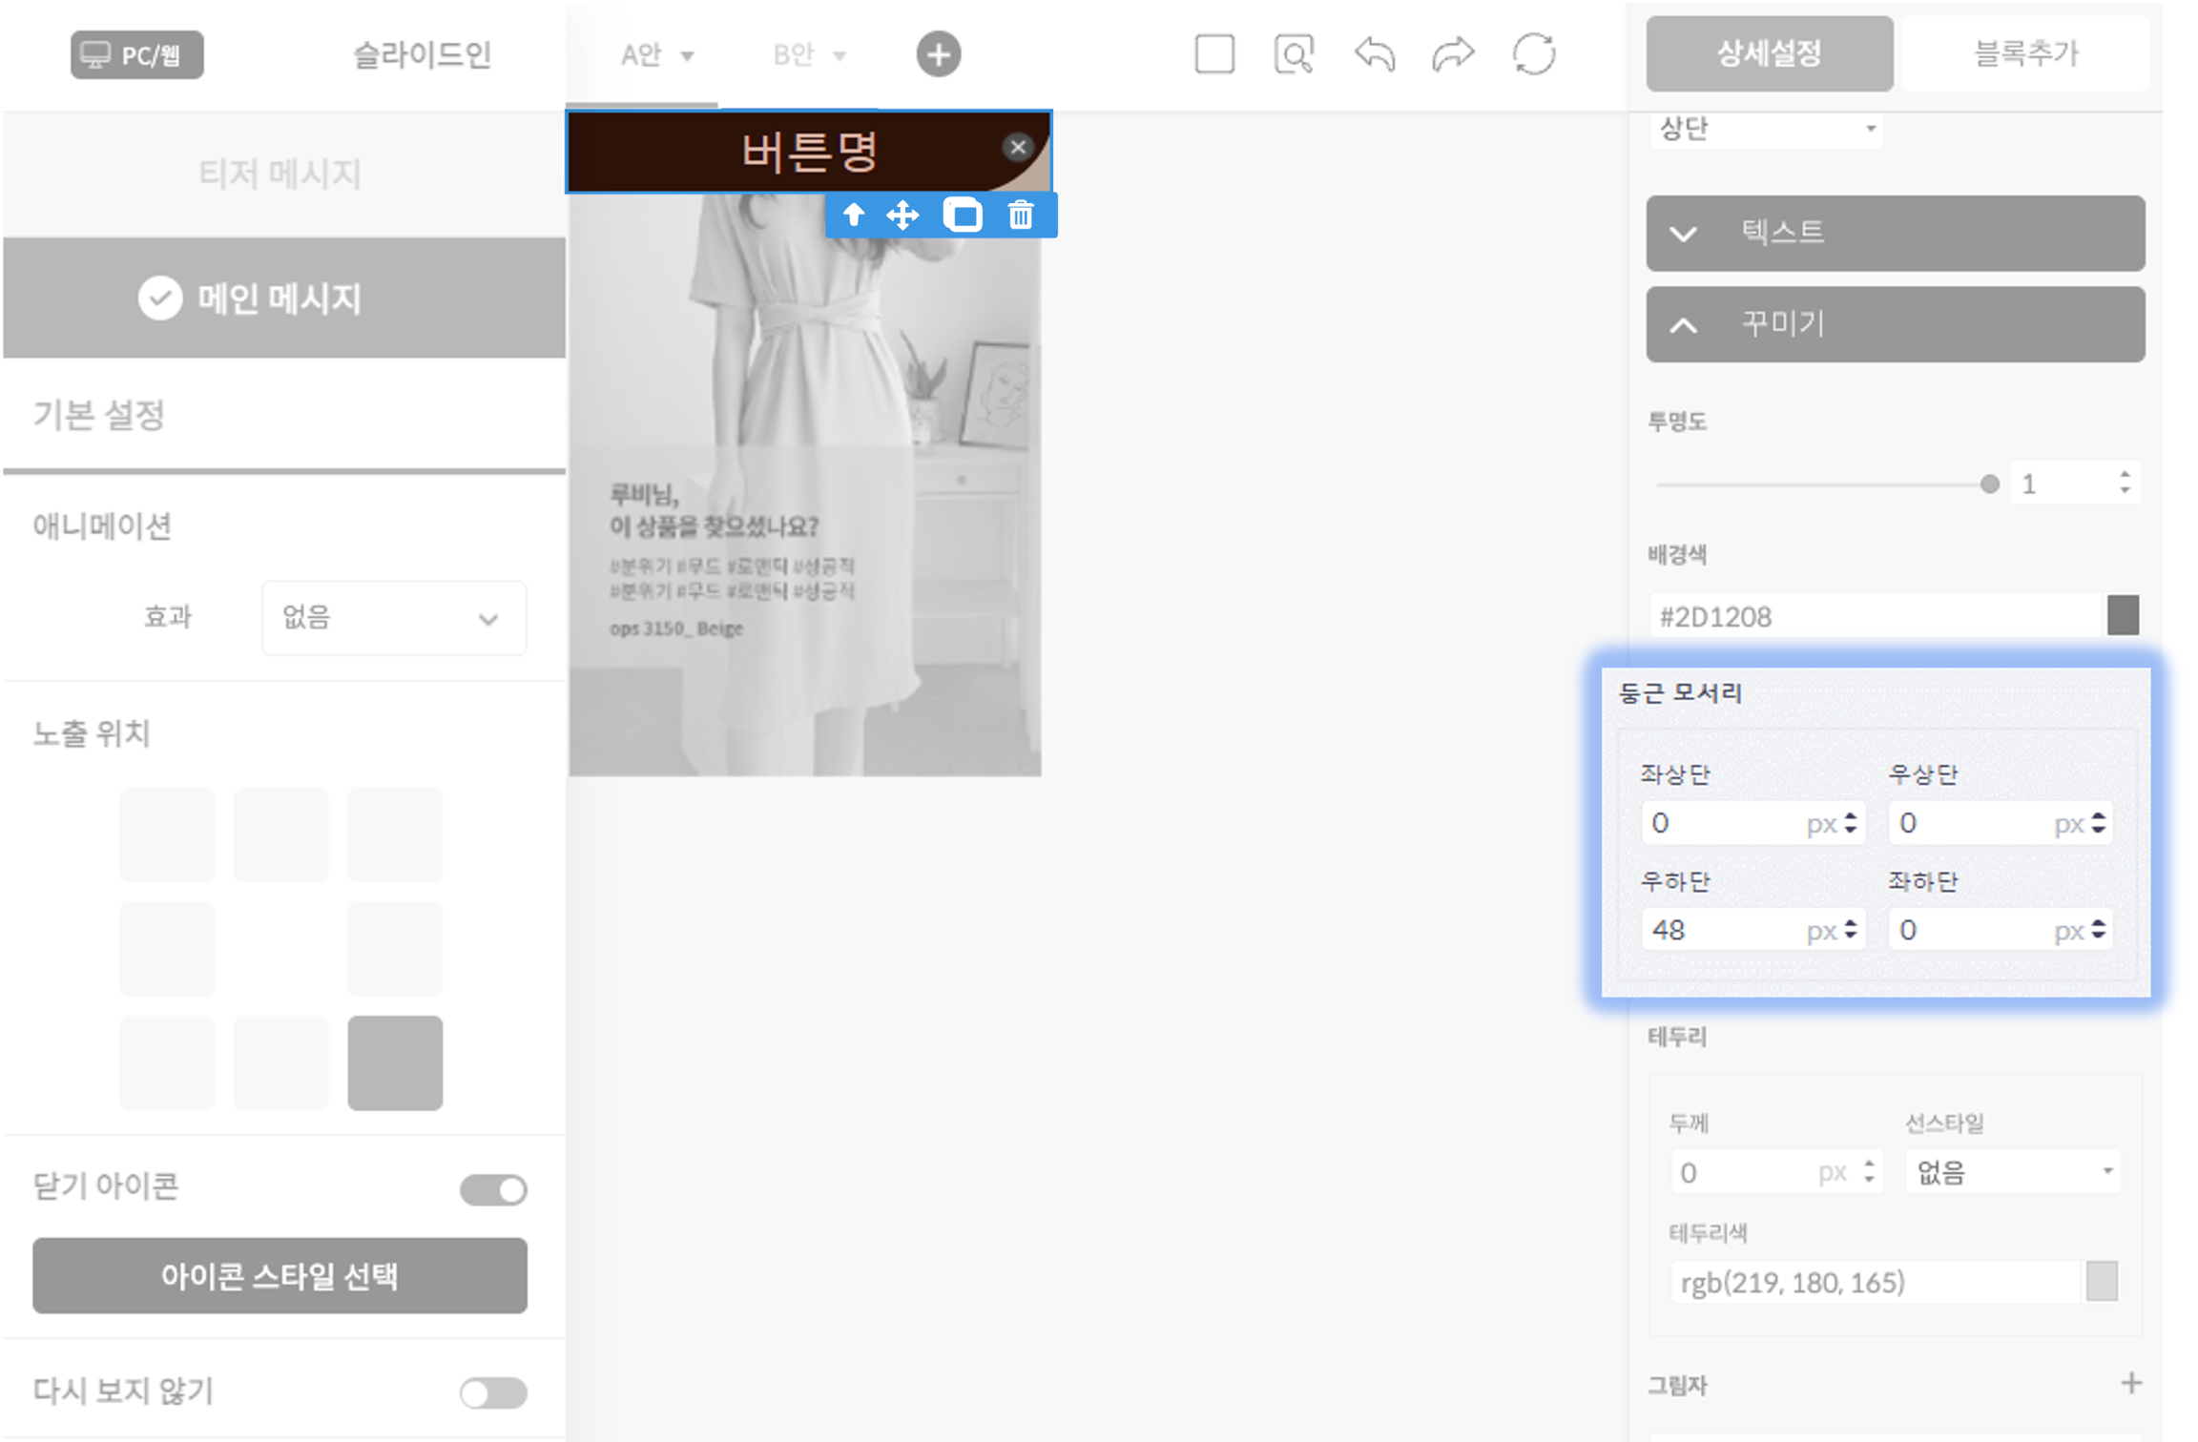
Task: Switch to the 블록추가 tab
Action: [2025, 53]
